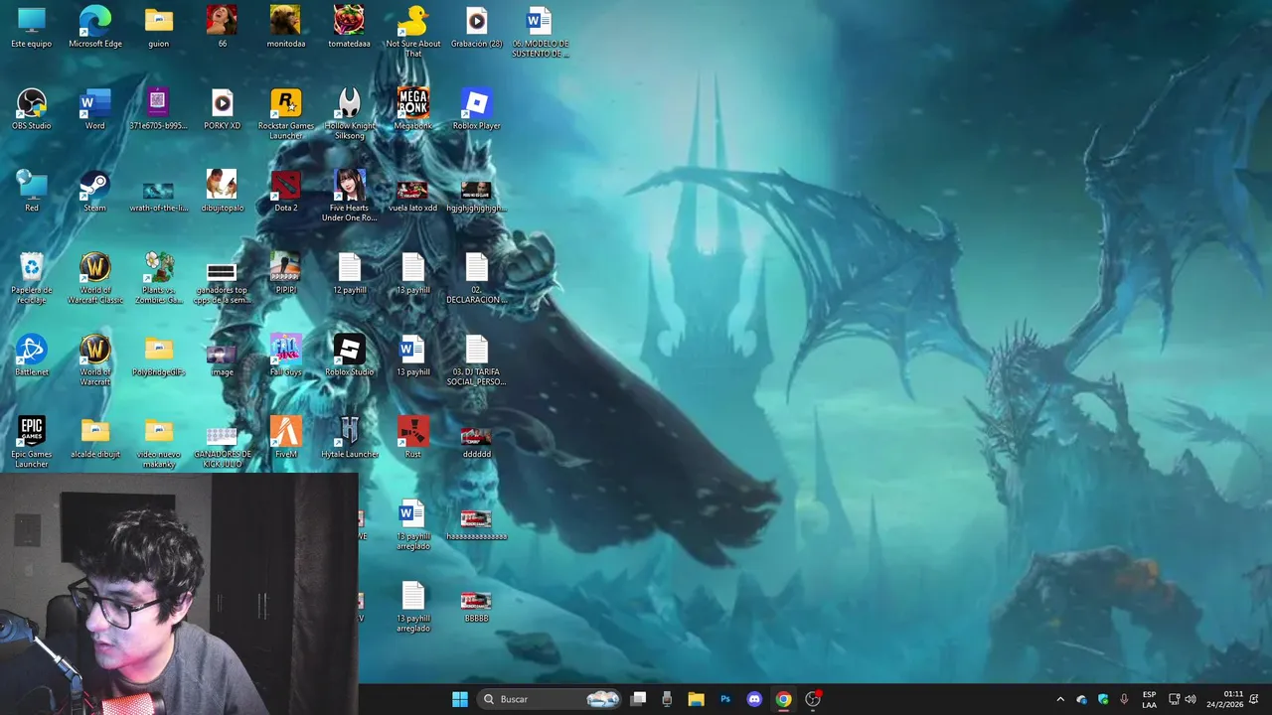Open the PIPIPI image file
The width and height of the screenshot is (1272, 715).
pyautogui.click(x=286, y=274)
